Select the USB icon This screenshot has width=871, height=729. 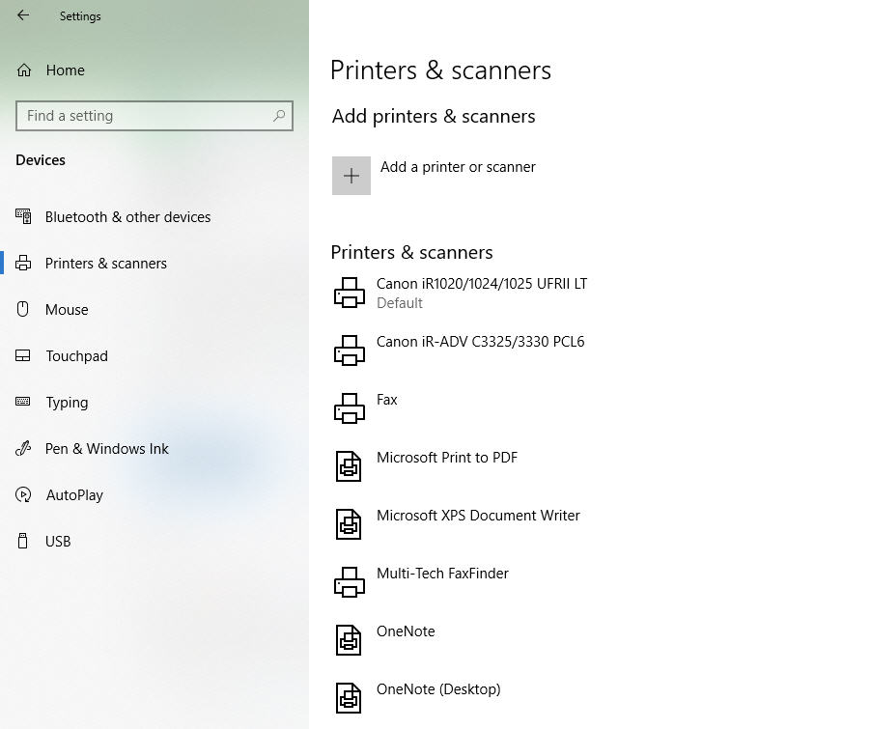point(23,541)
